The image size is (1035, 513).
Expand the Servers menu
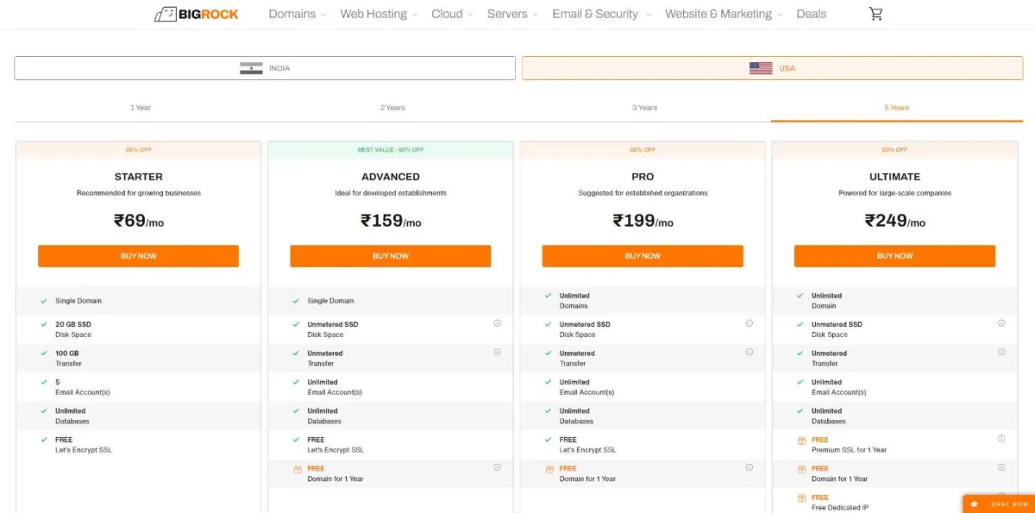(512, 14)
